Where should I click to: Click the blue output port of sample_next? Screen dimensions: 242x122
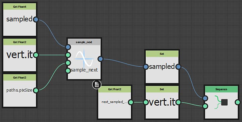pyautogui.click(x=100, y=59)
